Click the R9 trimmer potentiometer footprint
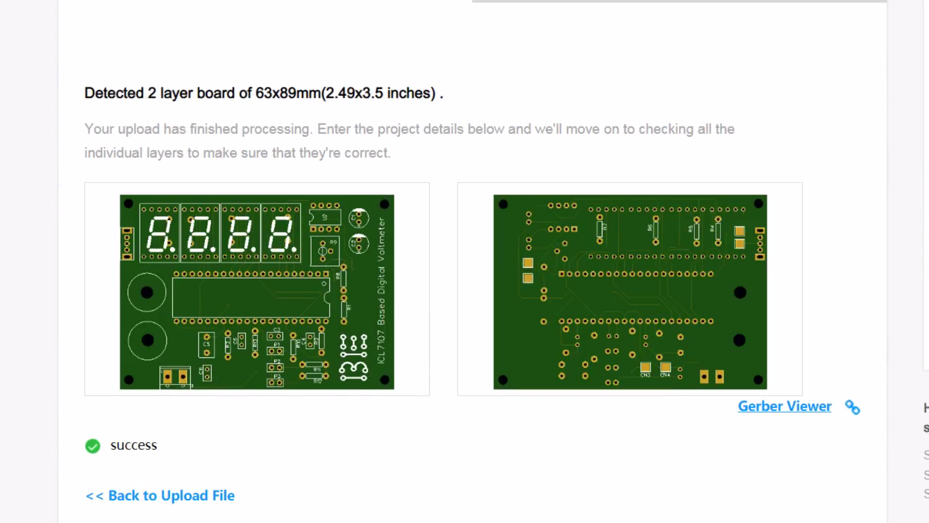The height and width of the screenshot is (523, 929). click(x=325, y=251)
